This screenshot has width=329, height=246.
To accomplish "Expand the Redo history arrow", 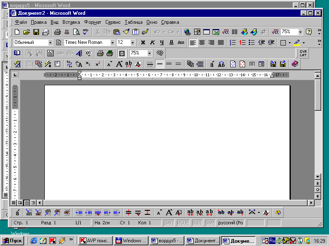I will point(178,32).
